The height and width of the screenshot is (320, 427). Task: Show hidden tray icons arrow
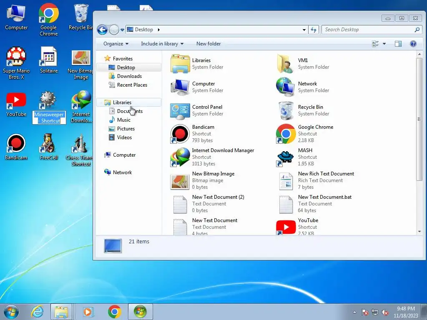tap(354, 312)
